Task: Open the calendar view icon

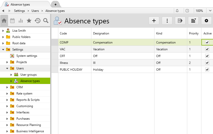Action: tap(12, 21)
